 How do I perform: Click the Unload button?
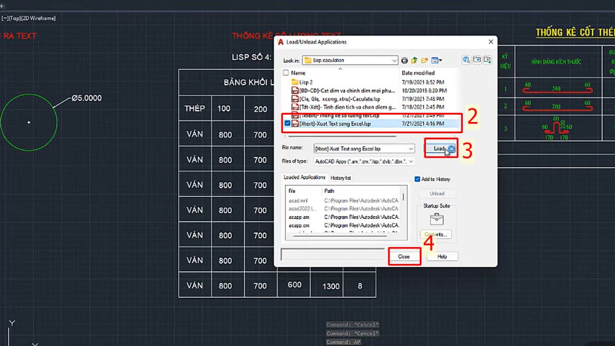[436, 194]
